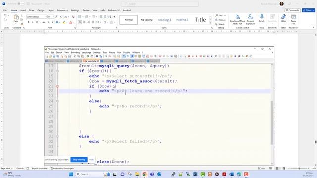Switch to the EndNote 20 tab

tap(114, 10)
